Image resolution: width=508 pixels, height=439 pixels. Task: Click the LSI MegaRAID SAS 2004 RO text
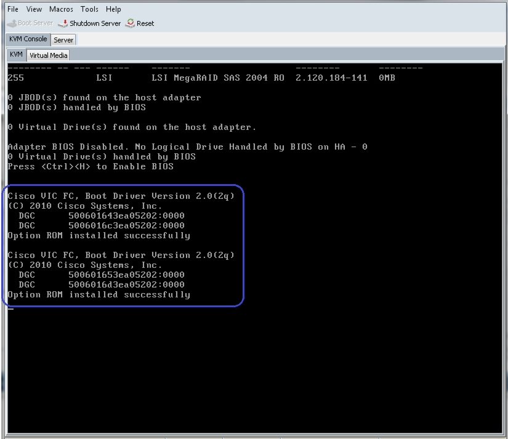(x=218, y=78)
